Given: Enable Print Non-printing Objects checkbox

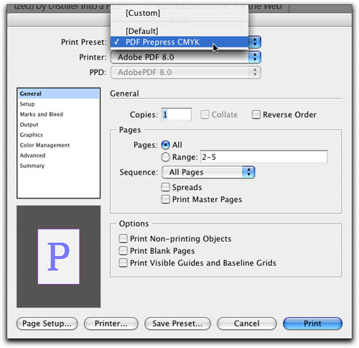Looking at the screenshot, I should pyautogui.click(x=123, y=239).
